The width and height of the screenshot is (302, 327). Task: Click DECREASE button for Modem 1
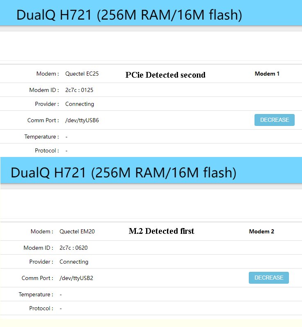(275, 120)
